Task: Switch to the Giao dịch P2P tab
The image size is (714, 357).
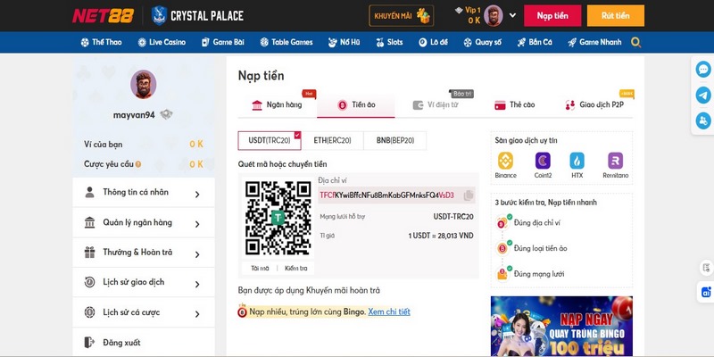Action: (594, 104)
